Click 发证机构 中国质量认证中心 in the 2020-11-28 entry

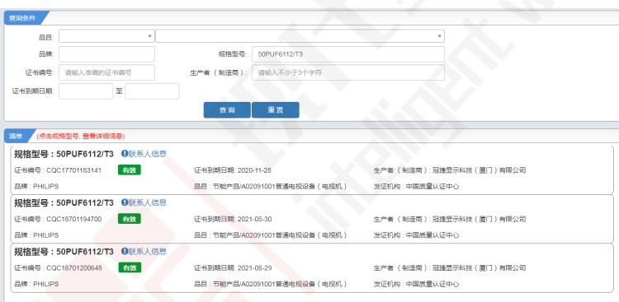tap(417, 186)
